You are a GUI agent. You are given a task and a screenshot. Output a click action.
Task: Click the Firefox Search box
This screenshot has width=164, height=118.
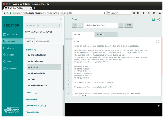pos(119,13)
